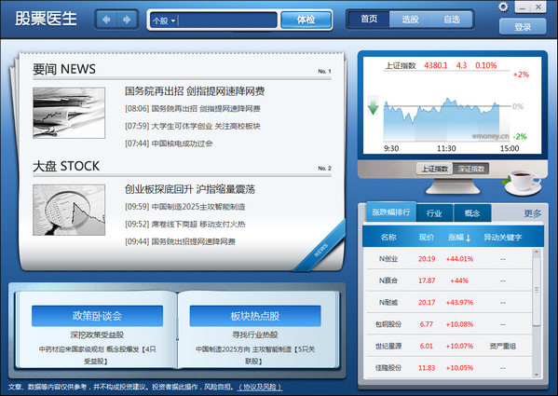
Task: Switch chart to 上证指数
Action: point(434,169)
